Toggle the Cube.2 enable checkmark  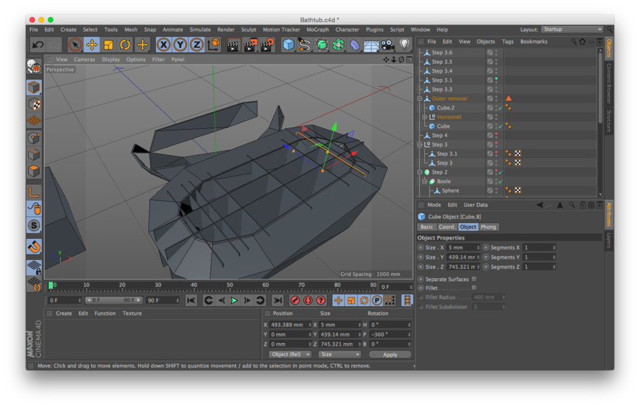point(501,108)
